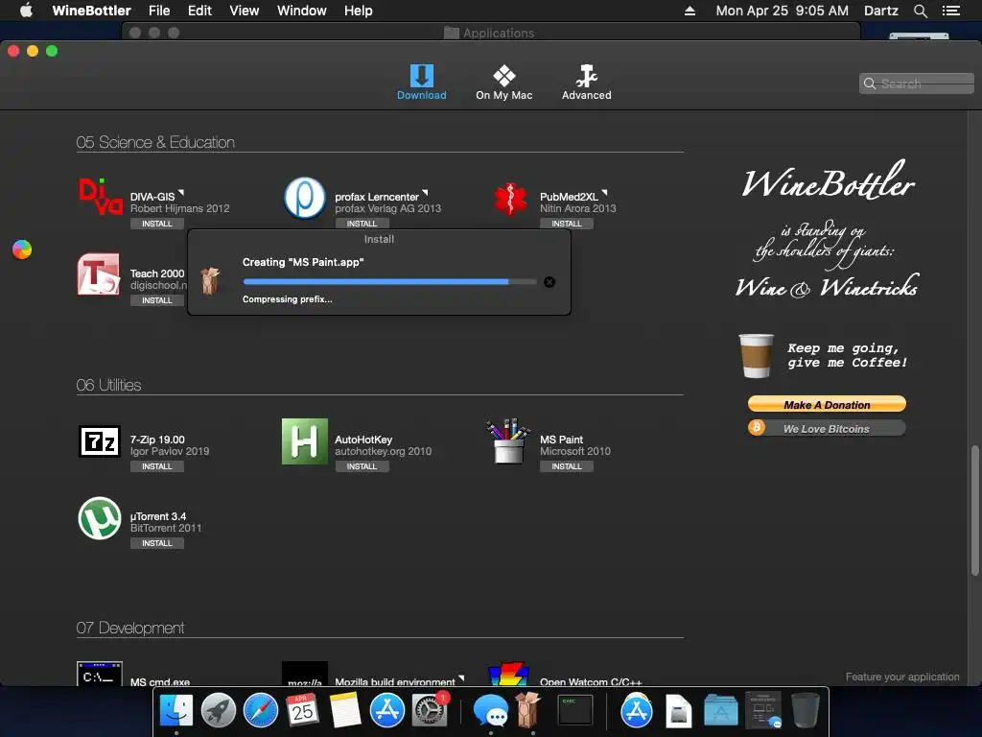The image size is (982, 737).
Task: Expand PubMed2XL disclosure arrow
Action: pos(604,193)
